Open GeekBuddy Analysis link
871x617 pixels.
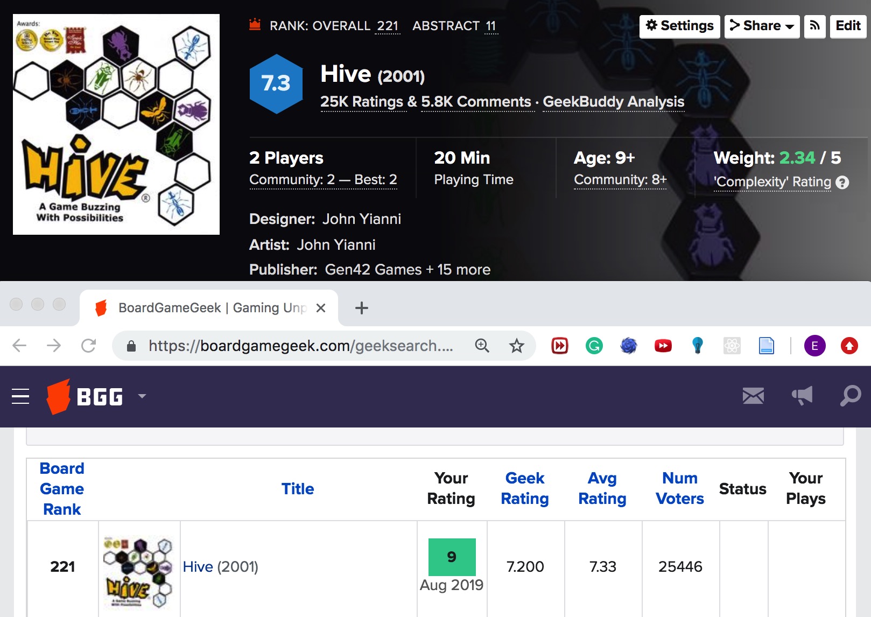613,102
